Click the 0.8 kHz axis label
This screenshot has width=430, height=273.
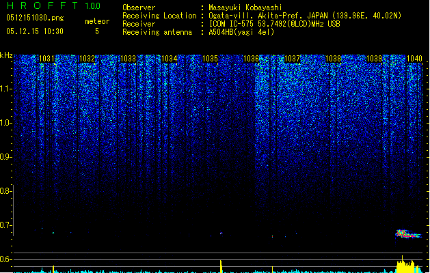coord(5,191)
